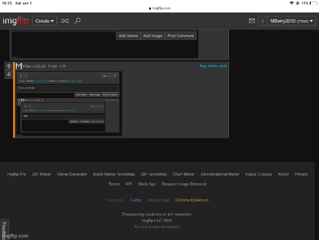Expand the MBerry2010 account dropdown
Image resolution: width=319 pixels, height=240 pixels.
(291, 21)
